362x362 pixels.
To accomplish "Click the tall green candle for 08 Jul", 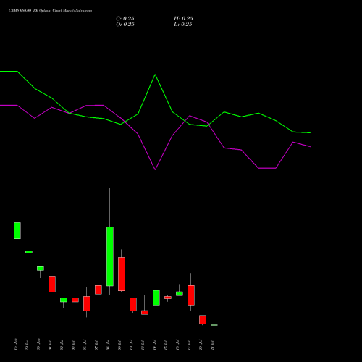I will pos(110,256).
